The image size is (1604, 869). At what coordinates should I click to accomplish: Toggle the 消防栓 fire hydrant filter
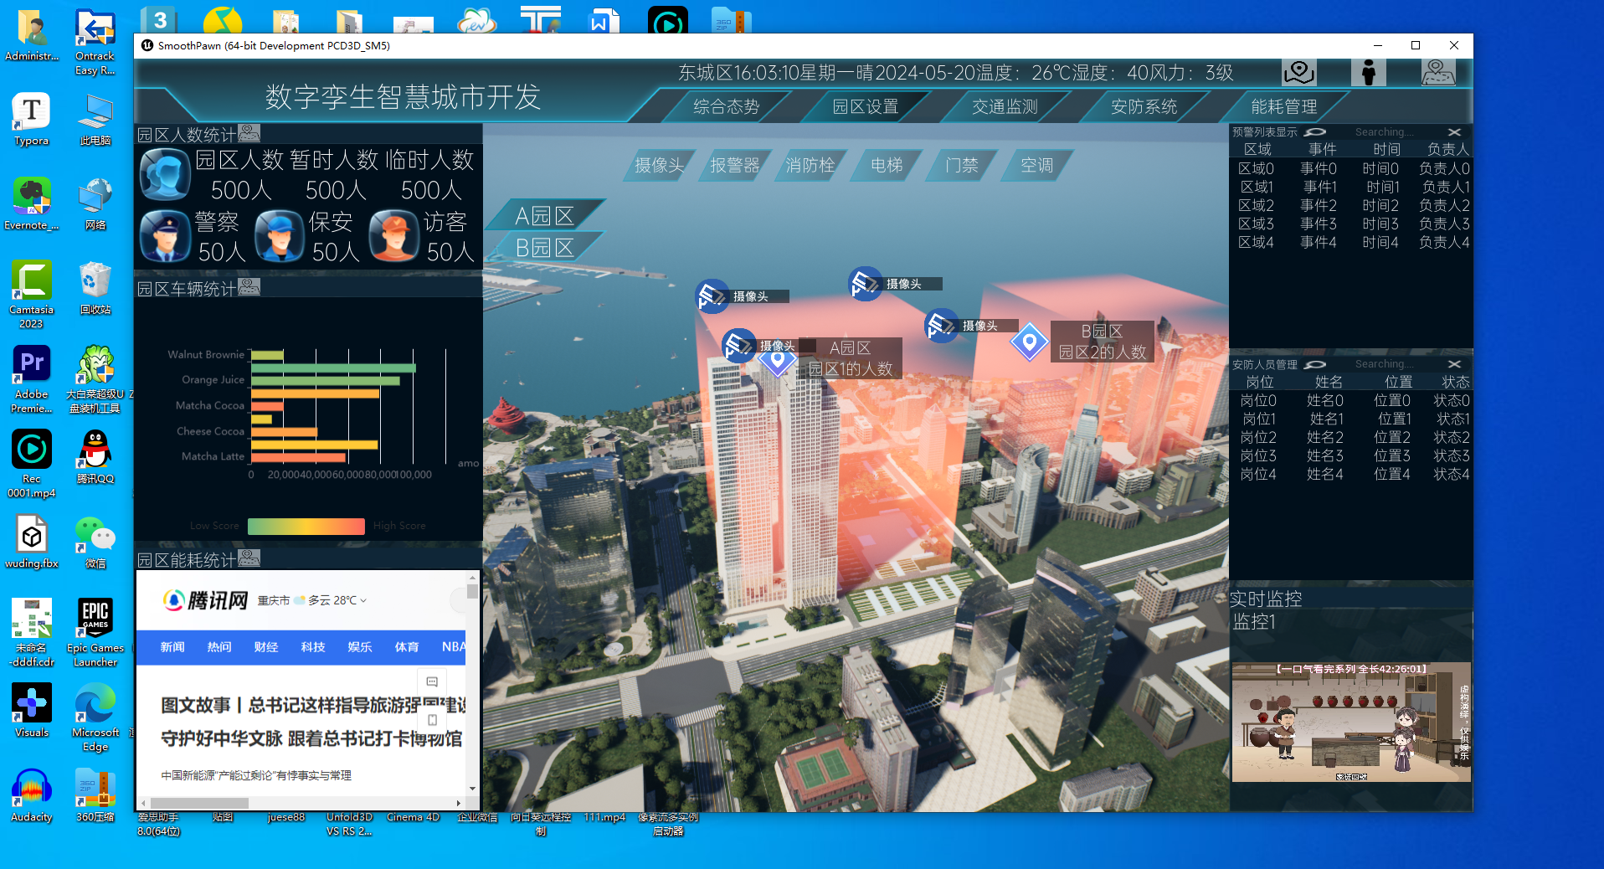point(810,166)
